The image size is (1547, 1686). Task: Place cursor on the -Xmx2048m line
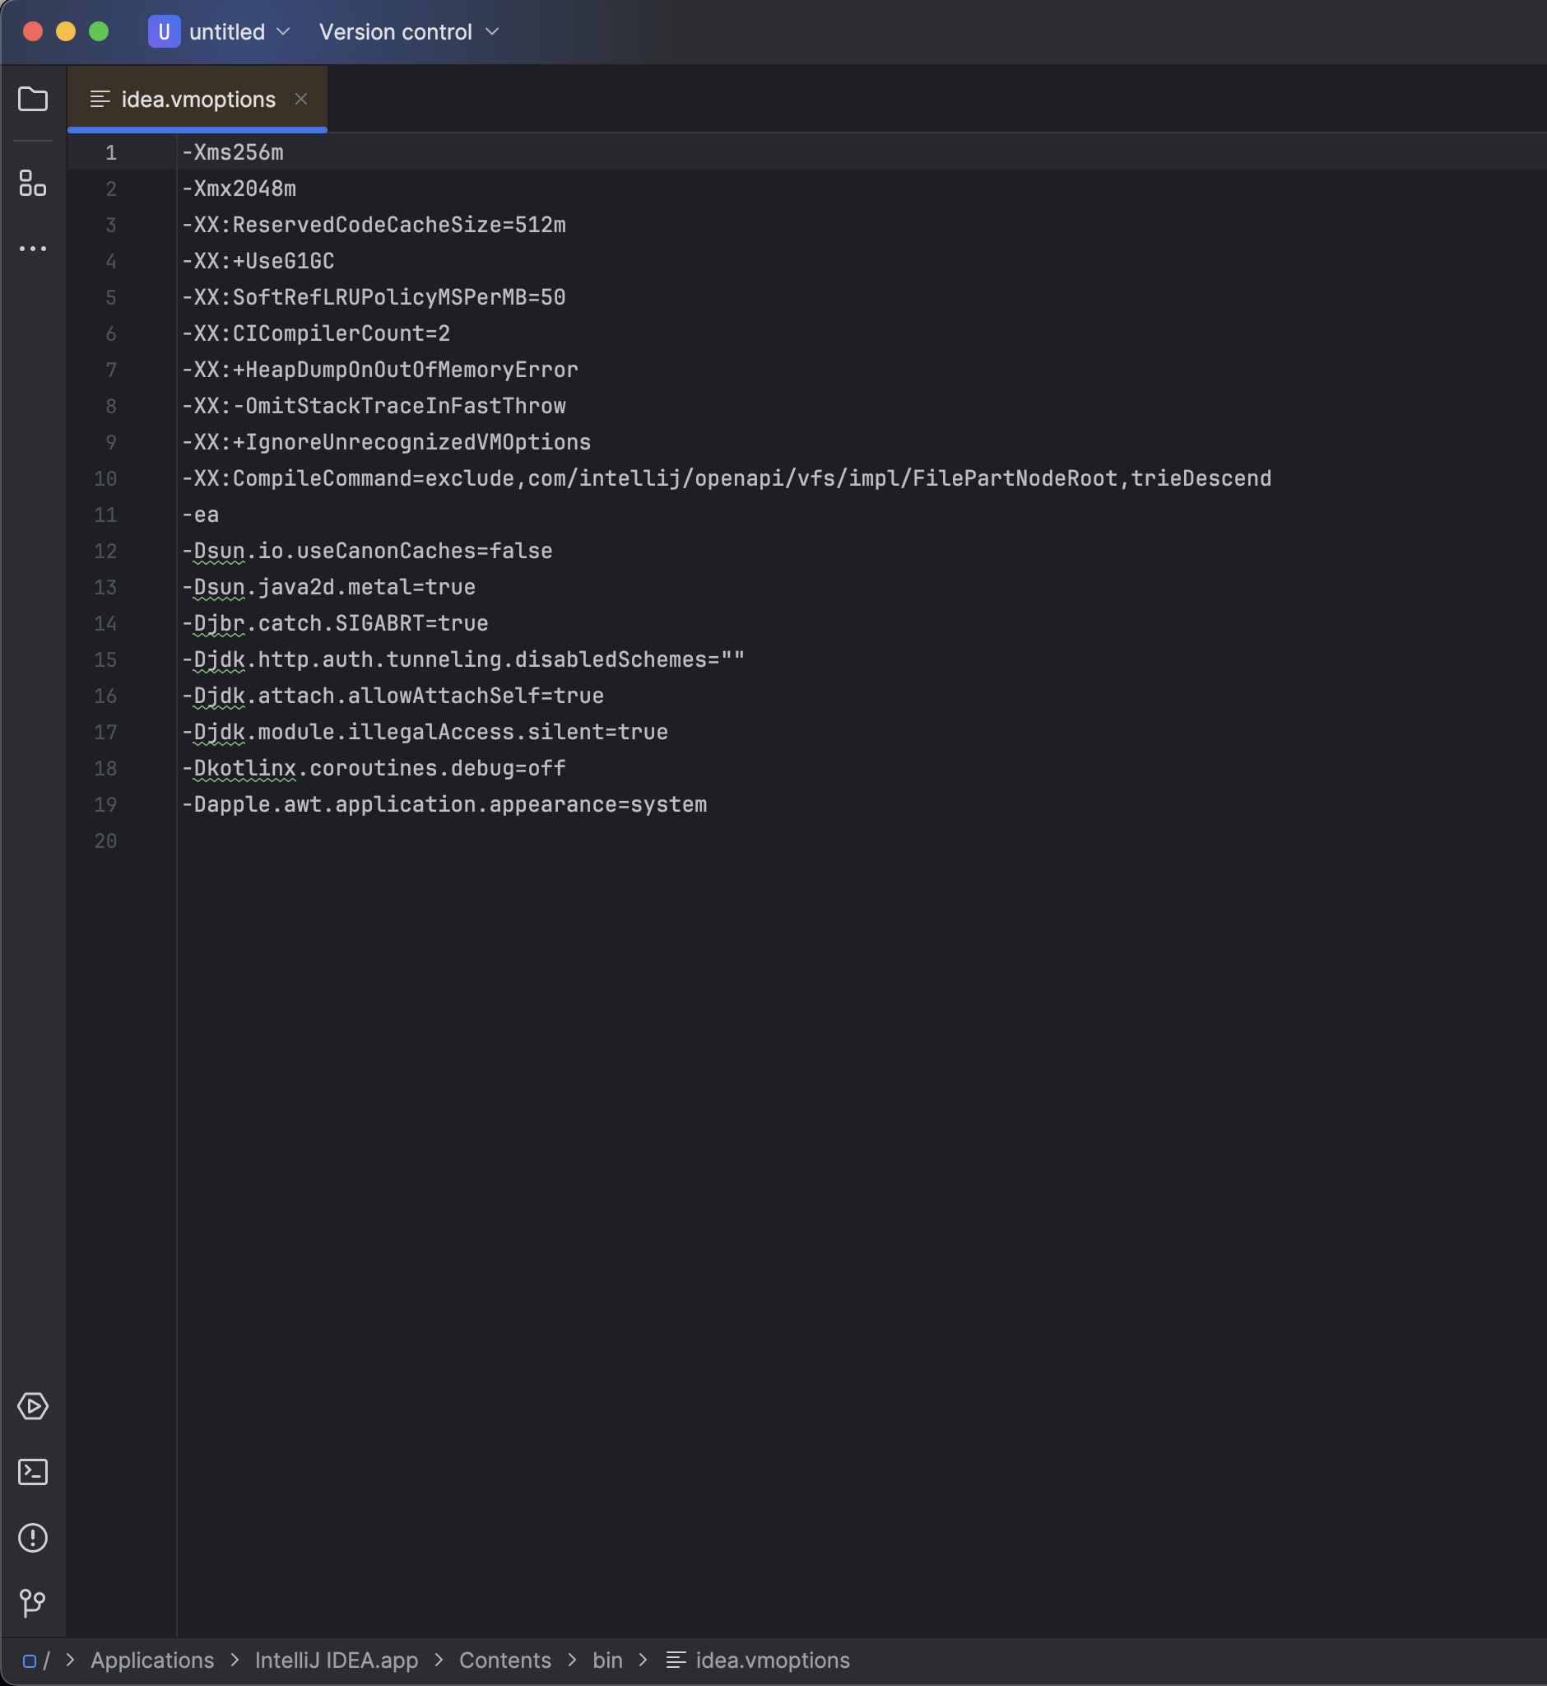click(239, 189)
